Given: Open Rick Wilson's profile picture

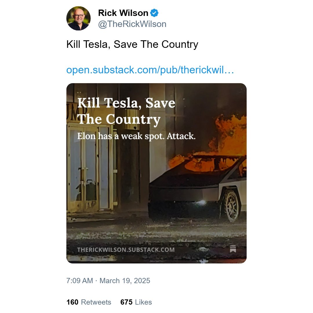Looking at the screenshot, I should click(79, 18).
